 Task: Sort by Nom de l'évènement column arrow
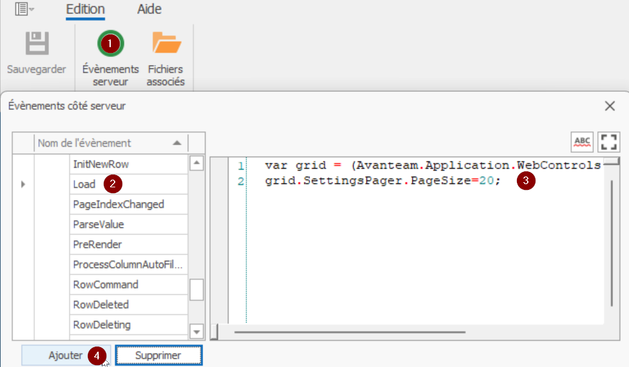pyautogui.click(x=177, y=143)
